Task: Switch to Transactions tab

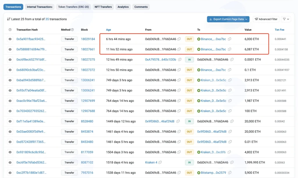Action: [13, 7]
